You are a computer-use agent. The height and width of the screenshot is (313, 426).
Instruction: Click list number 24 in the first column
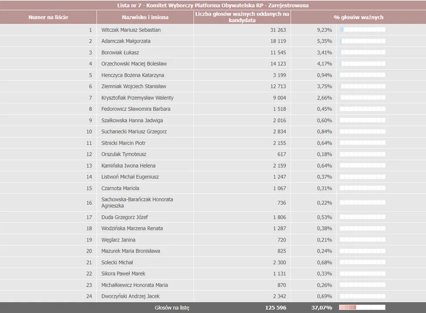tap(89, 296)
